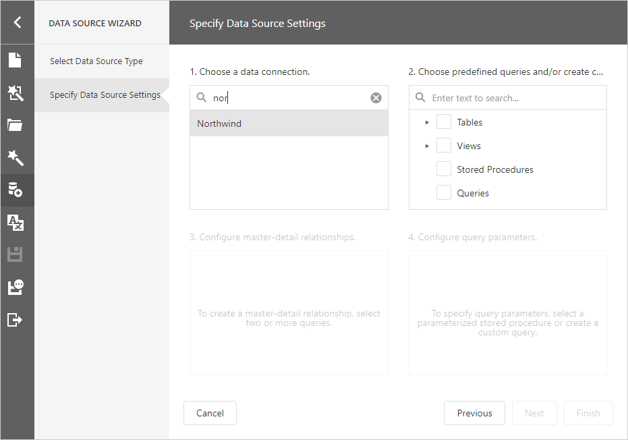
Task: Check the Views checkbox
Action: (x=443, y=146)
